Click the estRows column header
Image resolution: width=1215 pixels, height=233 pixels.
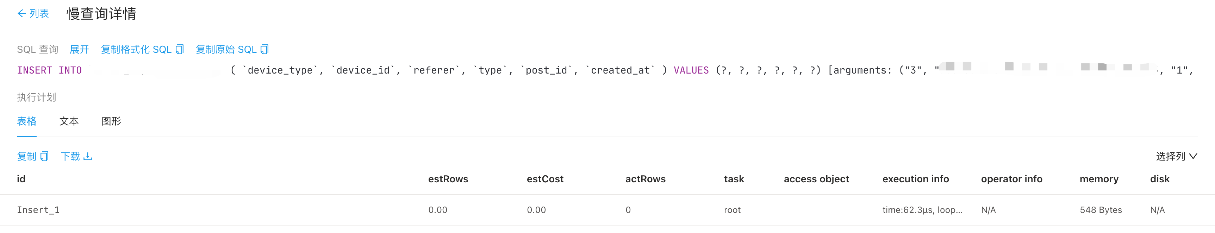click(x=448, y=179)
